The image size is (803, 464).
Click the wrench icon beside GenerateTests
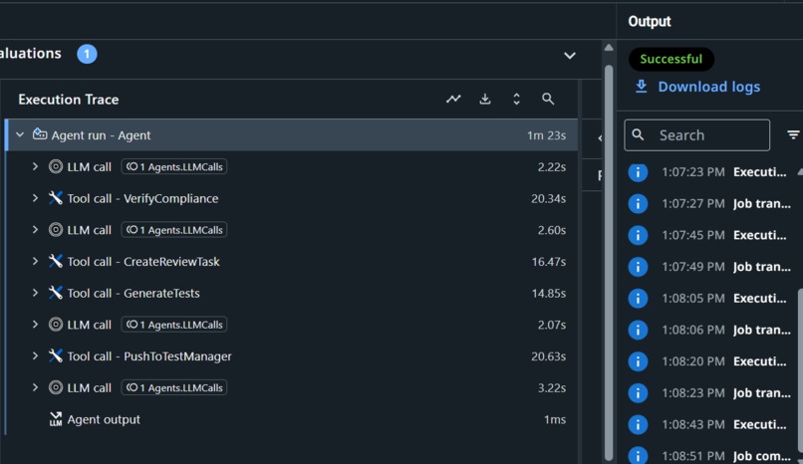pyautogui.click(x=56, y=293)
